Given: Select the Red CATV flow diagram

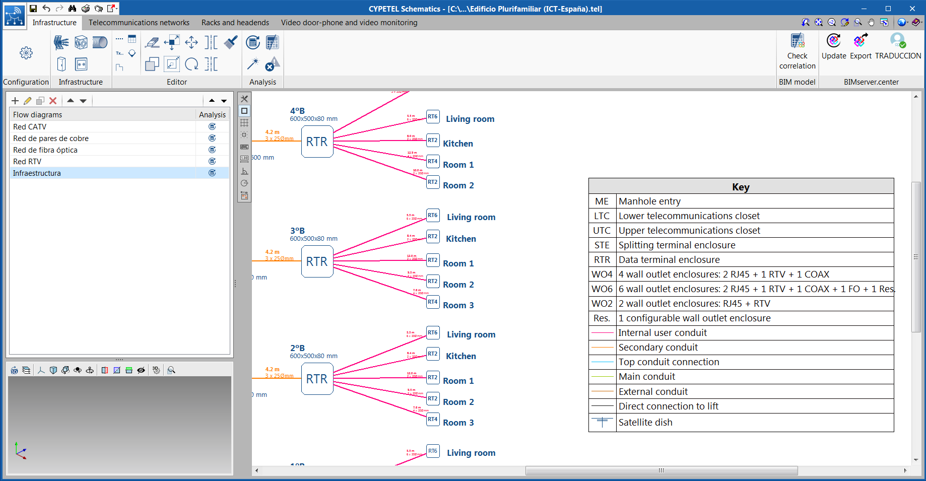Looking at the screenshot, I should (30, 126).
